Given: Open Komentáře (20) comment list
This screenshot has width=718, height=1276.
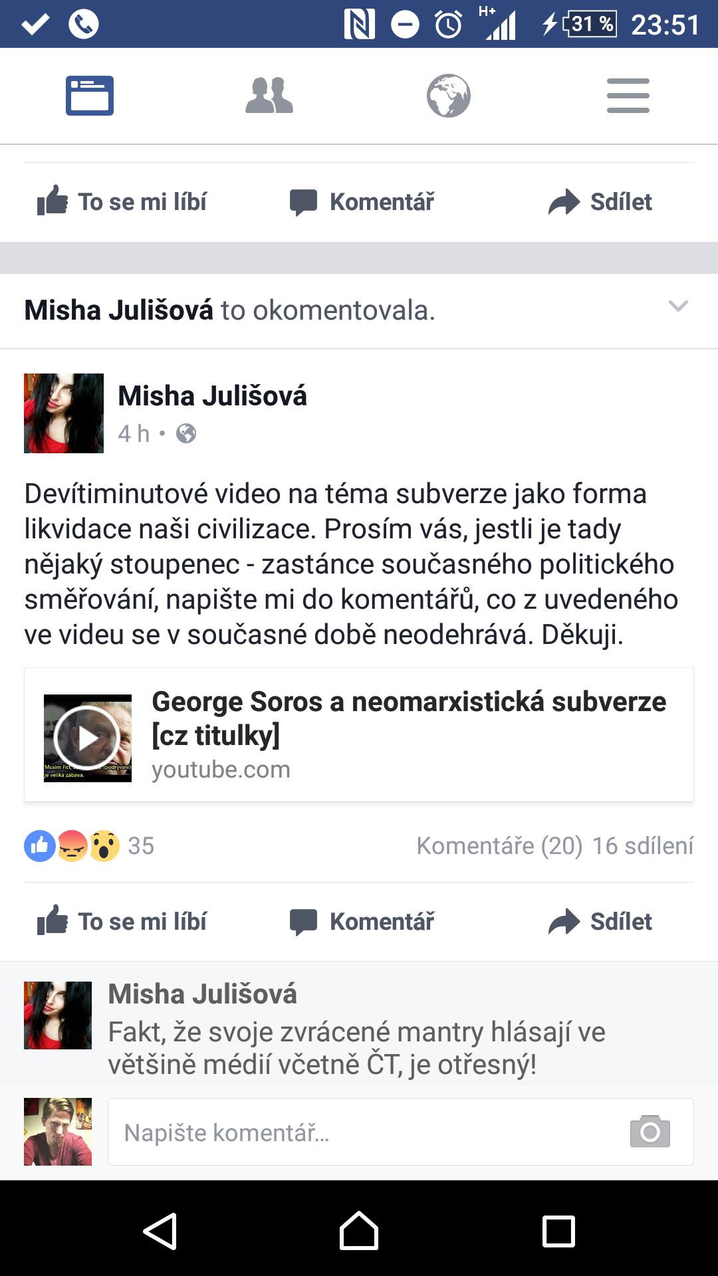Looking at the screenshot, I should 499,846.
